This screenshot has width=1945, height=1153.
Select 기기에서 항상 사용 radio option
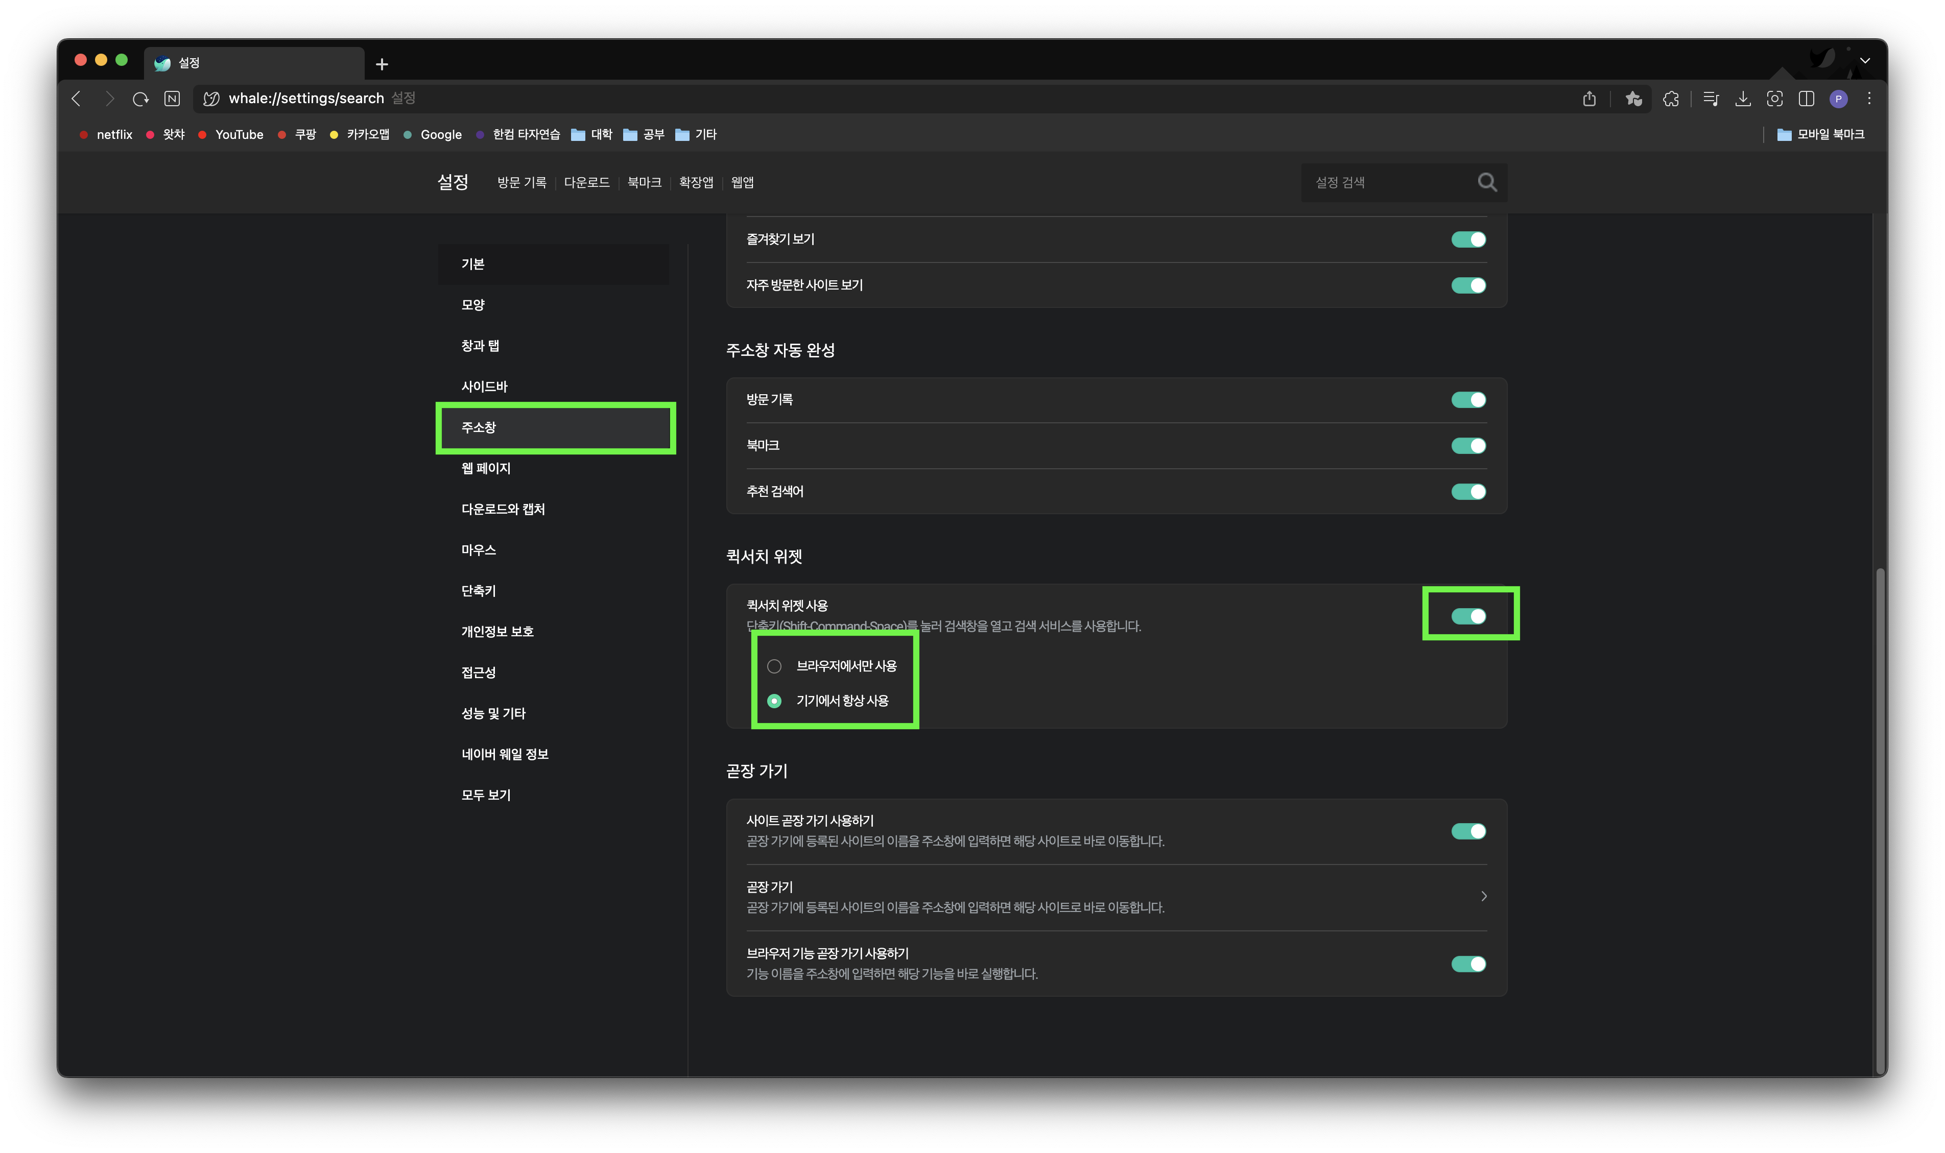[774, 701]
